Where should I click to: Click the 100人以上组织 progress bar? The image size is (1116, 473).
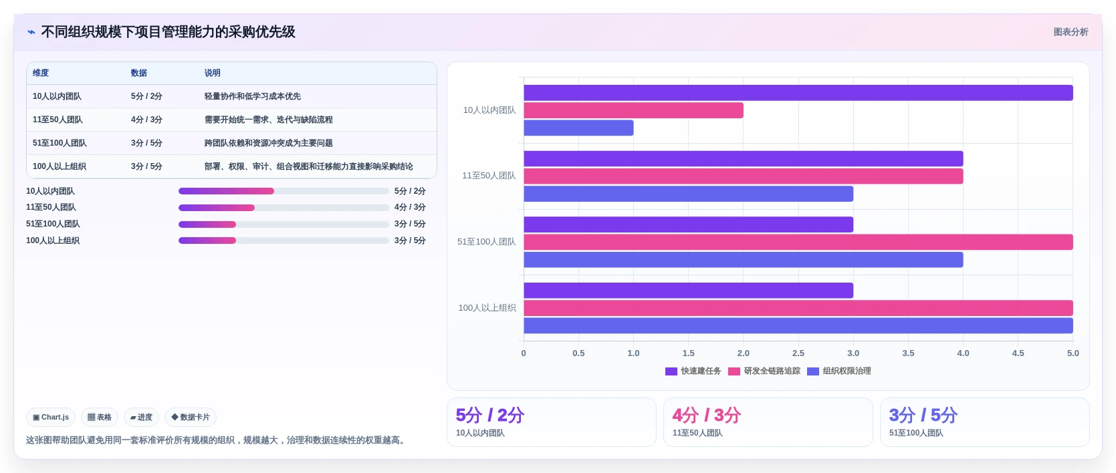coord(284,241)
